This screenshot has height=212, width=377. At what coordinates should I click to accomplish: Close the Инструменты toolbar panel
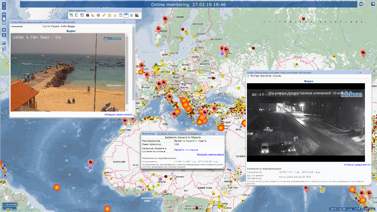pos(138,11)
